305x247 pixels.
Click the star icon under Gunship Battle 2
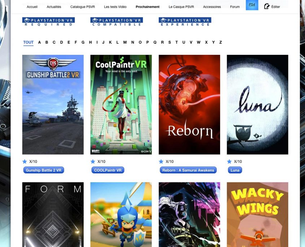(x=25, y=161)
